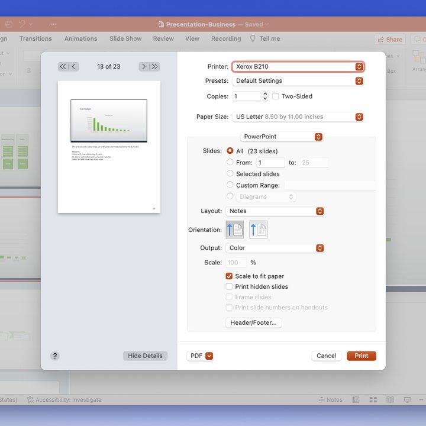Toggle Frame slides checkbox
Image resolution: width=426 pixels, height=426 pixels.
click(229, 296)
